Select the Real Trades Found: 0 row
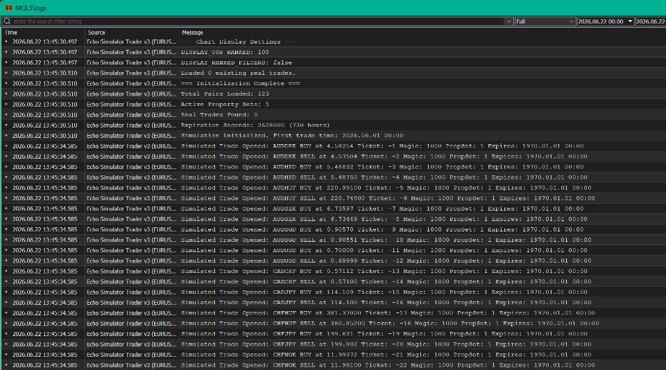This screenshot has width=666, height=370. pyautogui.click(x=333, y=114)
